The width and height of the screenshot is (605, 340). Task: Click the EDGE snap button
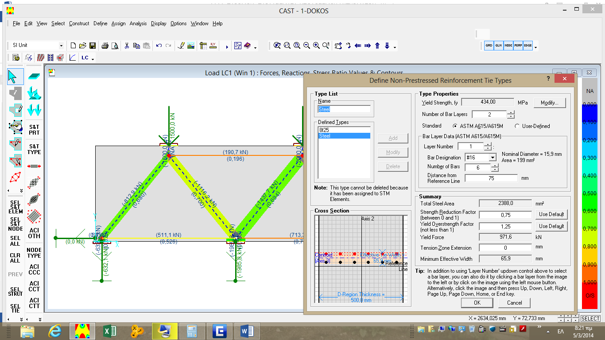point(528,46)
